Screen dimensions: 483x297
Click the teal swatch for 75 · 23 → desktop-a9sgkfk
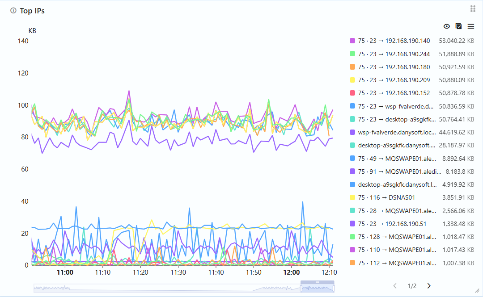point(352,119)
